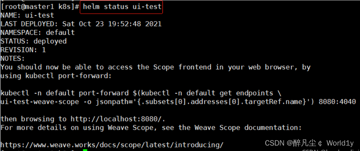
Task: Open the weave.works docs URL
Action: tap(112, 145)
